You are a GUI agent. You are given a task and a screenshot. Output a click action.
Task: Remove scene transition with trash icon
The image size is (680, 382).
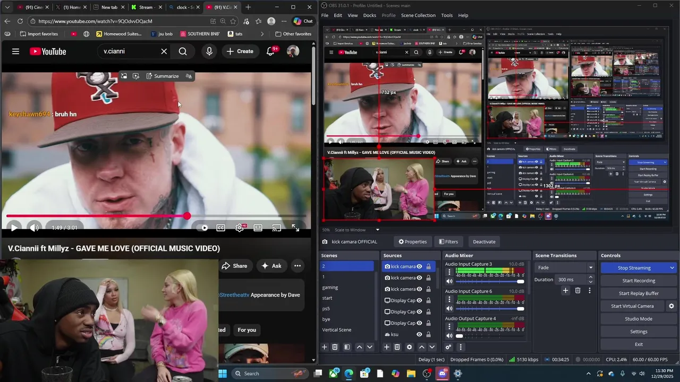577,290
